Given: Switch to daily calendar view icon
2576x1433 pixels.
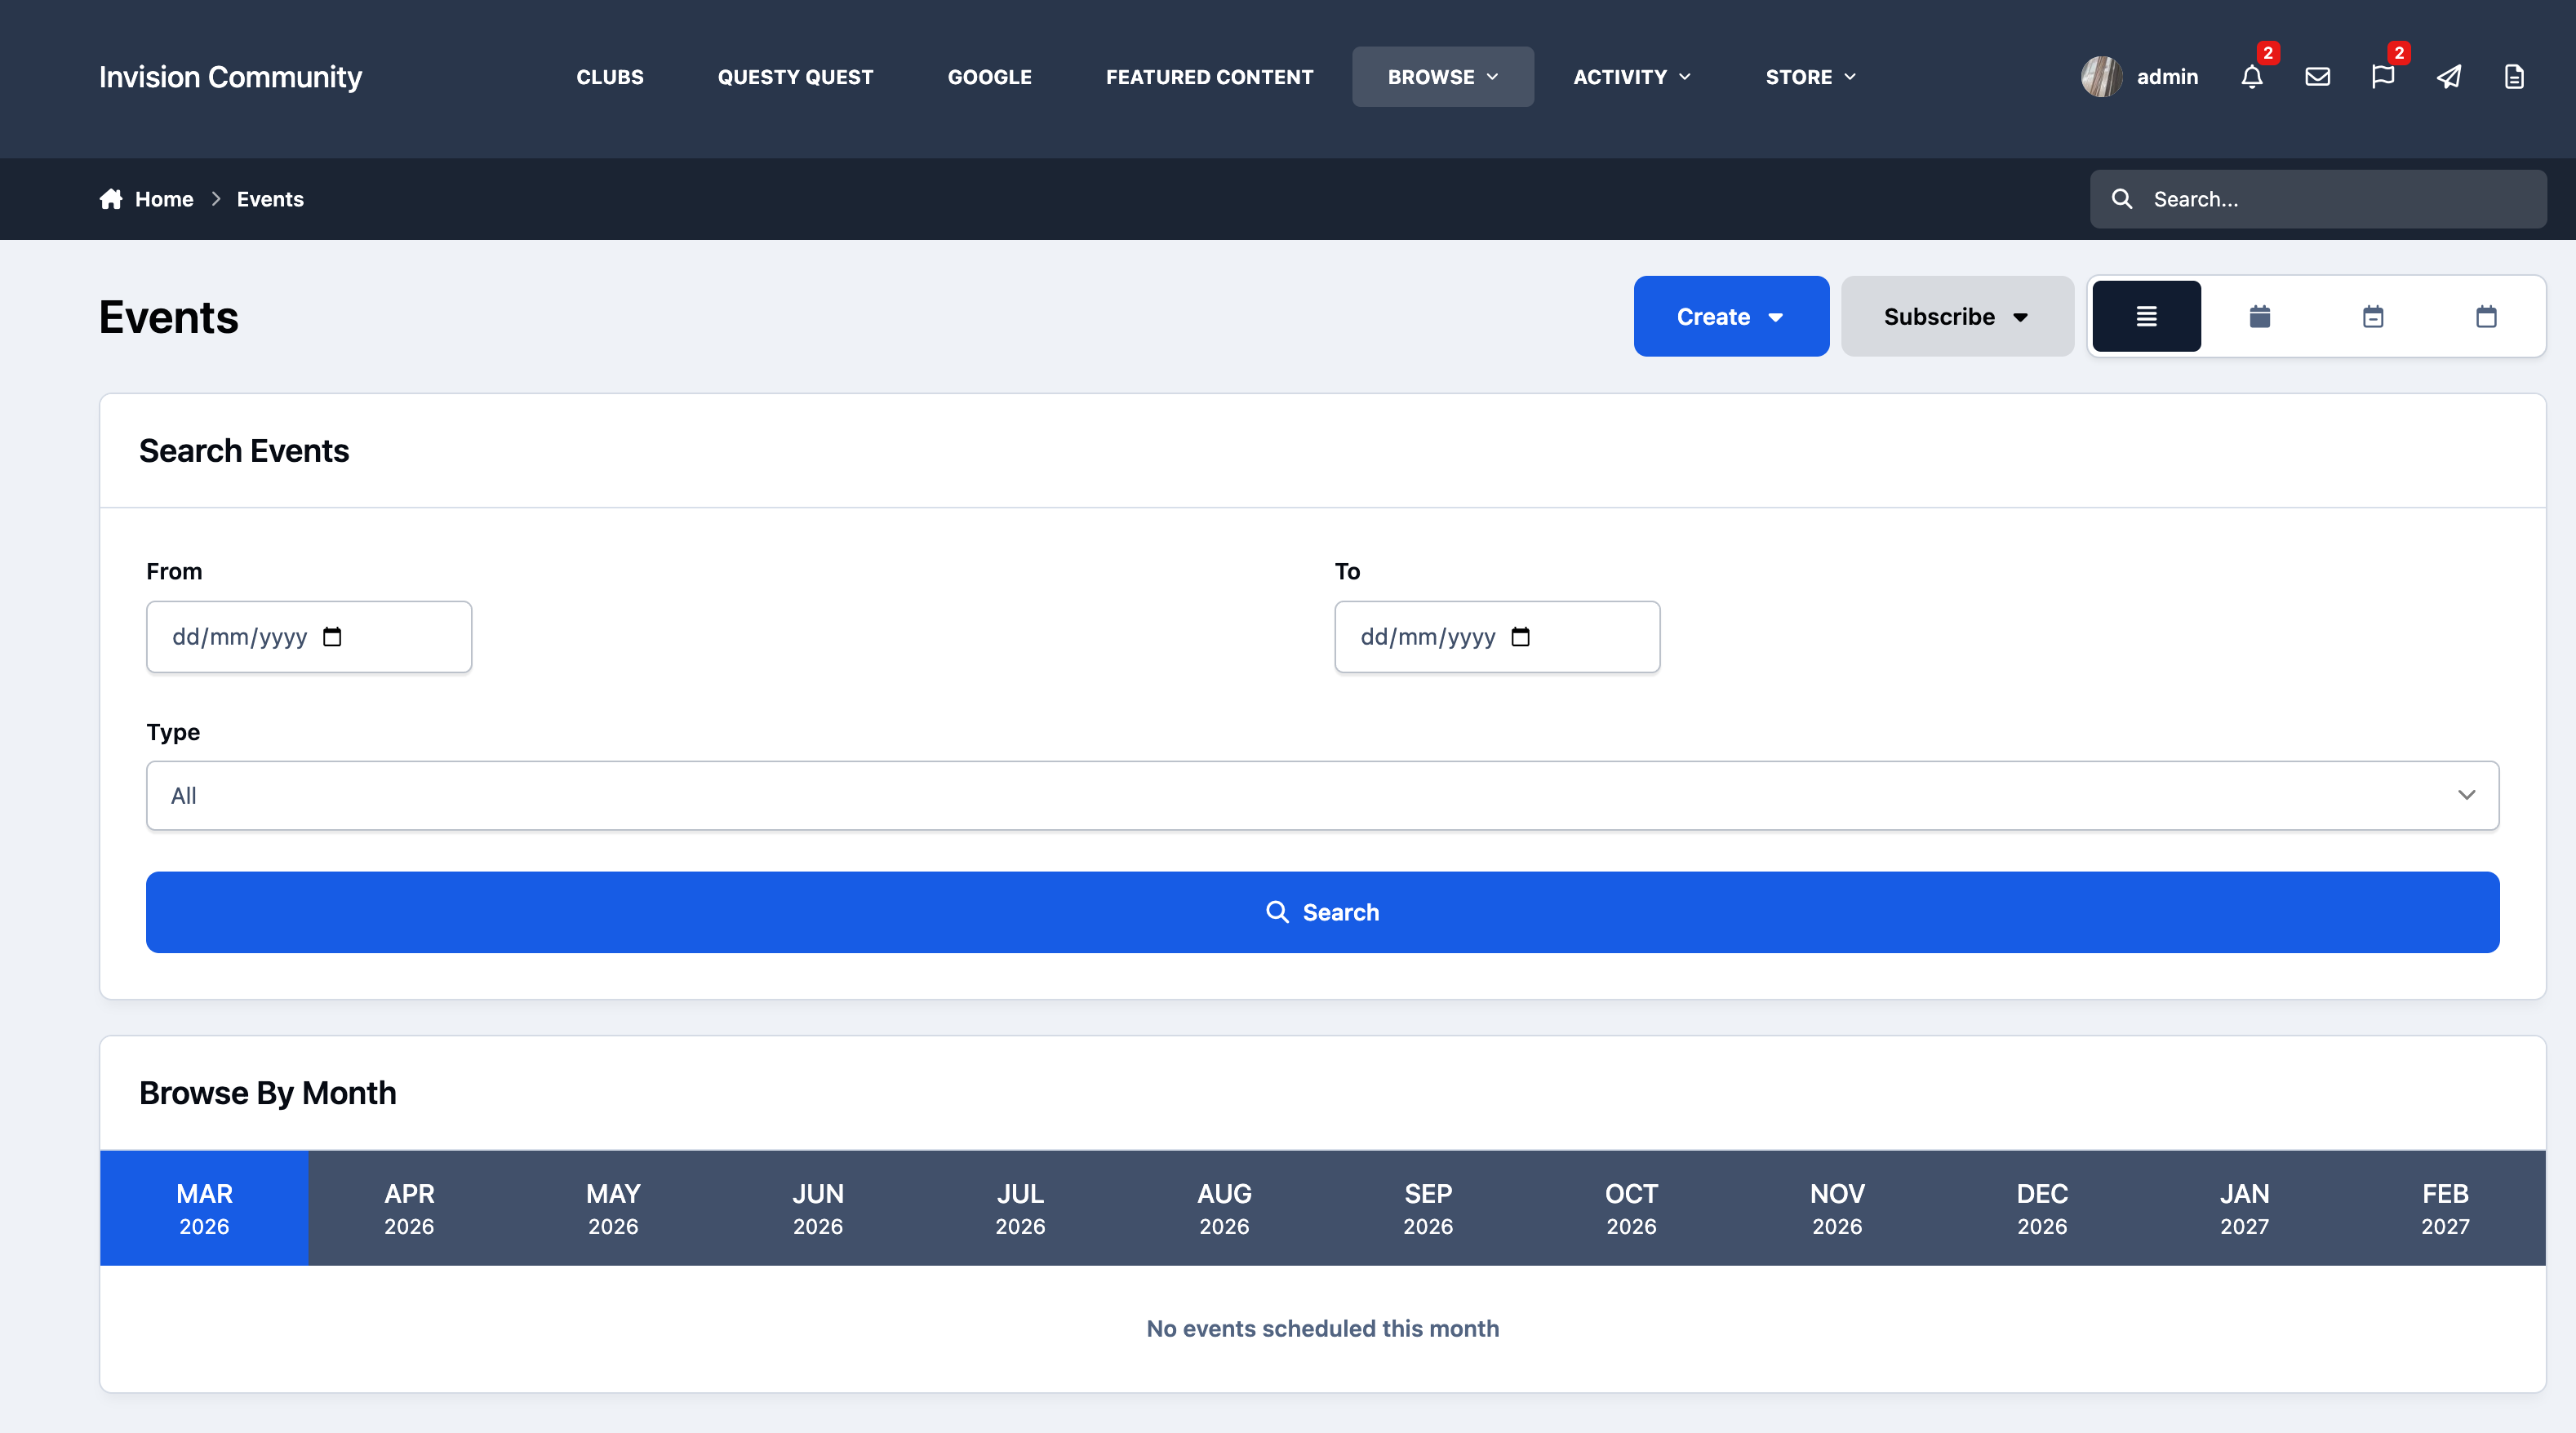Looking at the screenshot, I should click(2486, 316).
